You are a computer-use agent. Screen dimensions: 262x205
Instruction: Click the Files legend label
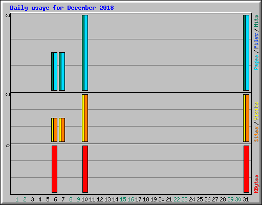click(256, 41)
